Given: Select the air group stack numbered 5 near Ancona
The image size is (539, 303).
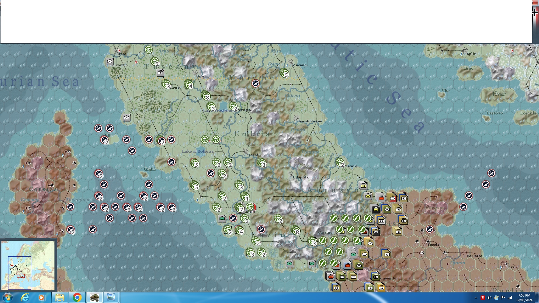Looking at the screenshot, I should pos(284,73).
